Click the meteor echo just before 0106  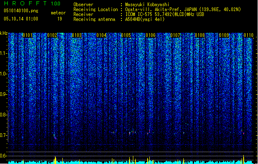(149, 132)
